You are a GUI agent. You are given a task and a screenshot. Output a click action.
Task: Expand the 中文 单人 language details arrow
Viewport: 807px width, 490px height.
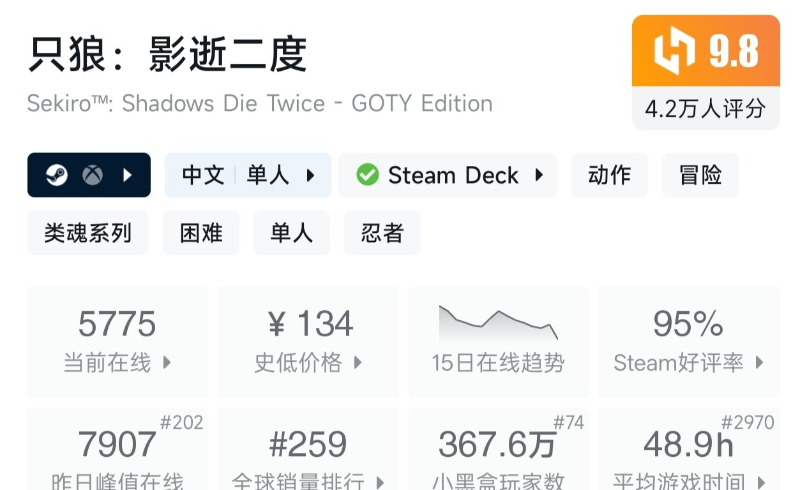[311, 175]
